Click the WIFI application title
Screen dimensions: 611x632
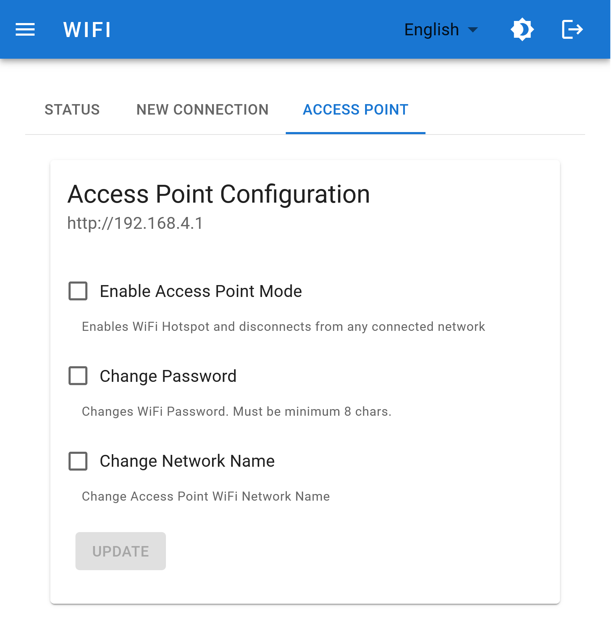point(87,30)
